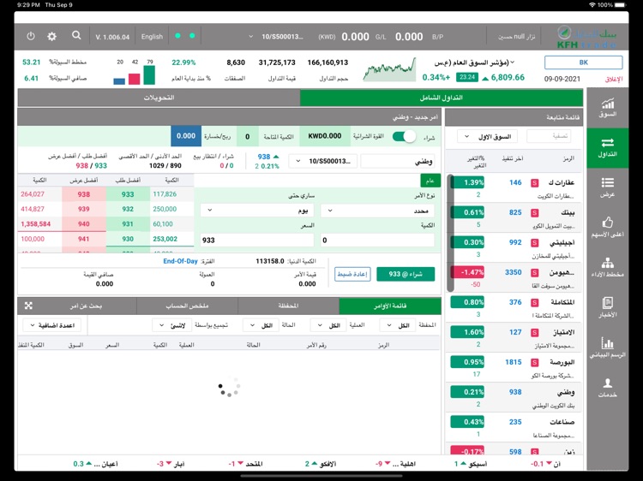
Task: Open المحفظة filter dropdown in orders list
Action: tap(398, 325)
